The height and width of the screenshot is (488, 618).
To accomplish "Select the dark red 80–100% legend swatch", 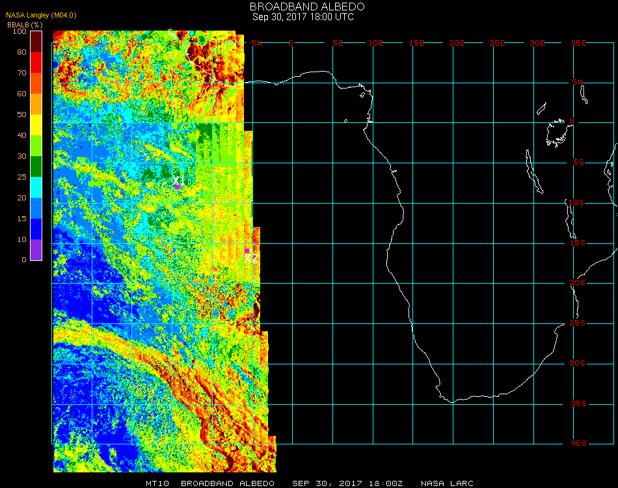I will (36, 41).
